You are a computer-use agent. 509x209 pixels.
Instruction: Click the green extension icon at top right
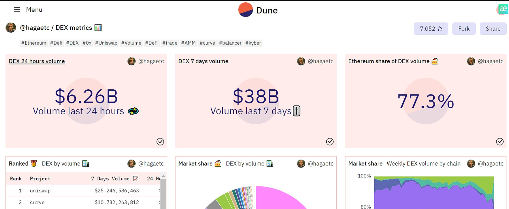(x=503, y=9)
